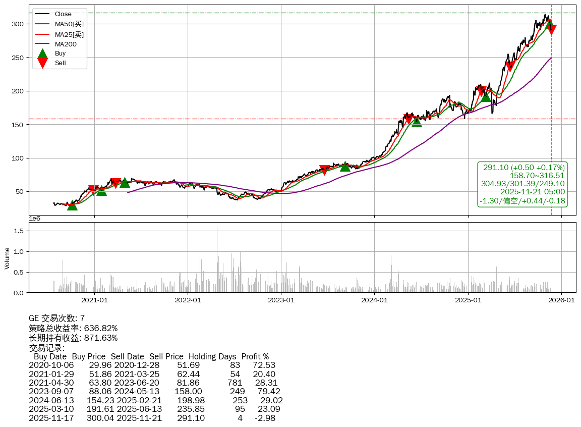The width and height of the screenshot is (581, 427).
Task: Click the green Buy triangle in the legend
Action: pyautogui.click(x=43, y=54)
